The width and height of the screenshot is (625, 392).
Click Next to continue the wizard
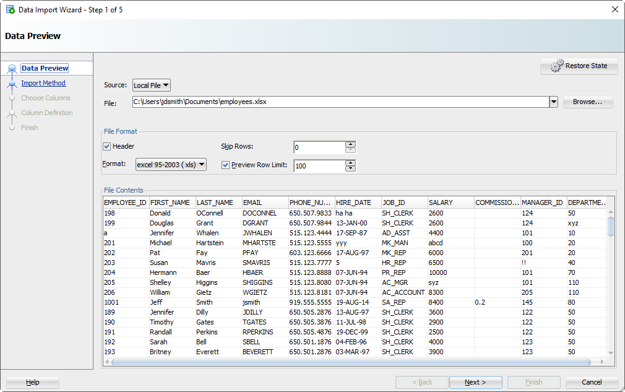pyautogui.click(x=475, y=382)
